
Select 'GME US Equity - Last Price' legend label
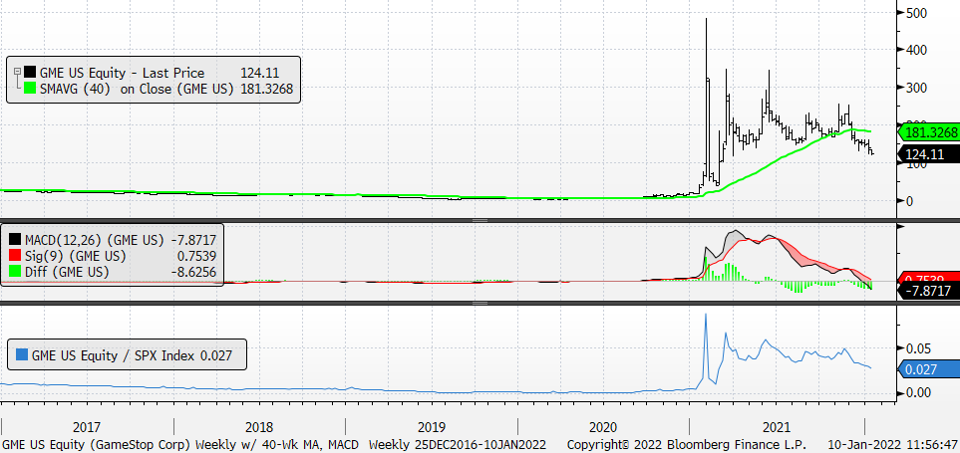[123, 74]
